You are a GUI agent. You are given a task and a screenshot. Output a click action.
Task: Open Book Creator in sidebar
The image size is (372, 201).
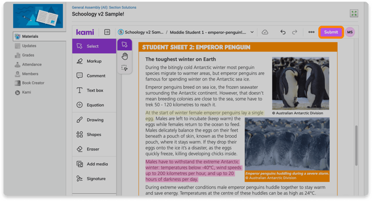pos(33,83)
